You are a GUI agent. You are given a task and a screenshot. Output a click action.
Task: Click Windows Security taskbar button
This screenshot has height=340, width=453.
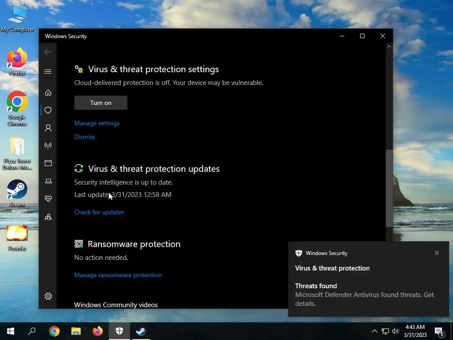(x=119, y=331)
